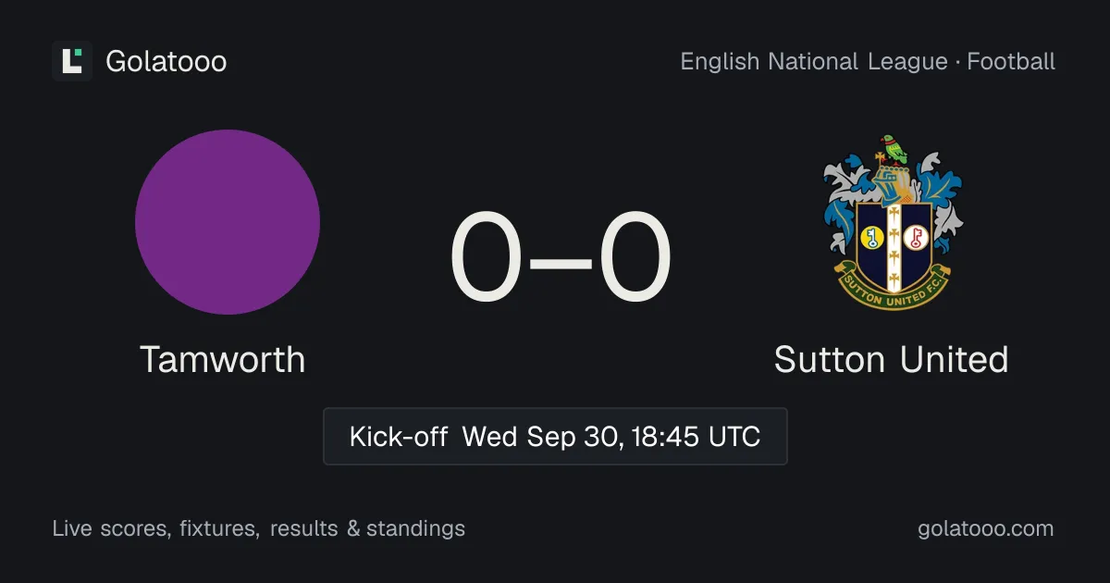Image resolution: width=1110 pixels, height=583 pixels.
Task: Click the Sutton United club crest
Action: tap(893, 222)
